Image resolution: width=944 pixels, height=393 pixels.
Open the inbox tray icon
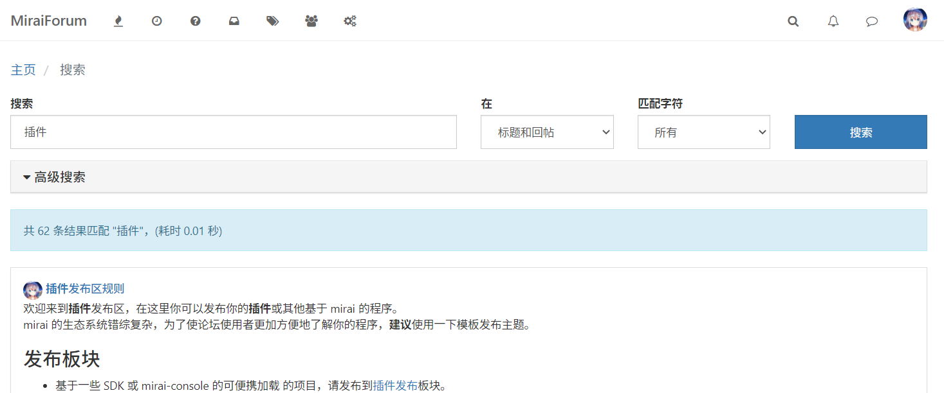[x=234, y=21]
